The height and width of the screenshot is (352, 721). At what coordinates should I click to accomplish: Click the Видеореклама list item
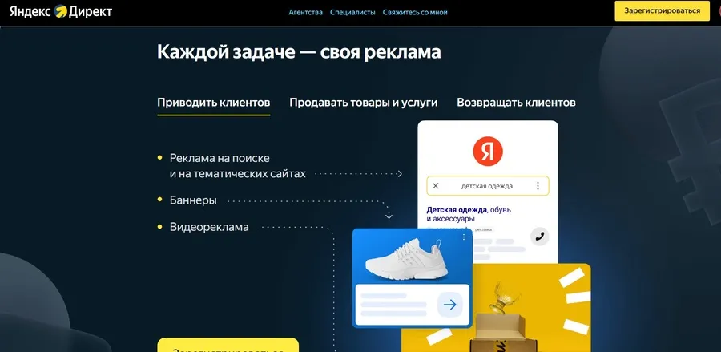[x=209, y=227]
